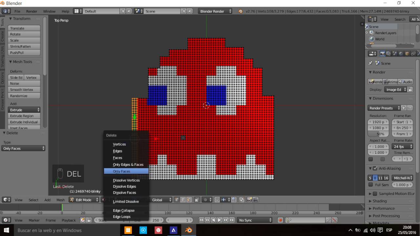The width and height of the screenshot is (420, 236).
Task: Click the pin icon beside Scene
Action: click(x=370, y=63)
